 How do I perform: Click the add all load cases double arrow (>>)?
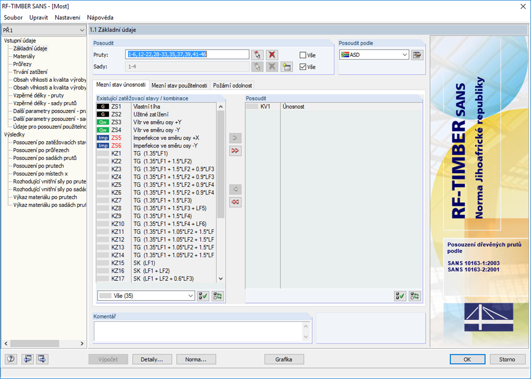[235, 151]
